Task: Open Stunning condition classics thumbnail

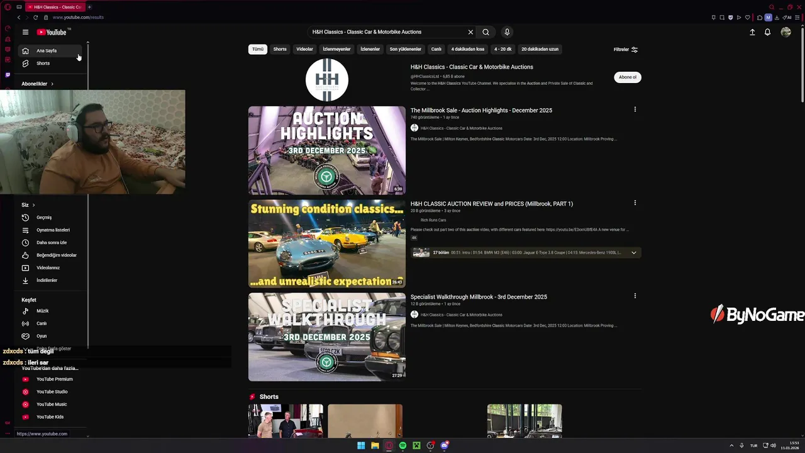Action: tap(327, 243)
